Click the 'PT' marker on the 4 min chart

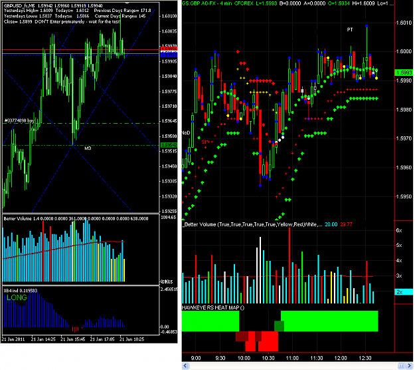coord(350,30)
